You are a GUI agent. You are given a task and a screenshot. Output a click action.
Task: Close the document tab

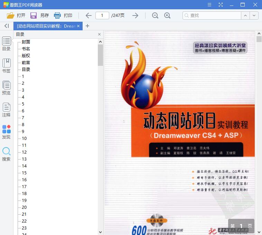78,26
